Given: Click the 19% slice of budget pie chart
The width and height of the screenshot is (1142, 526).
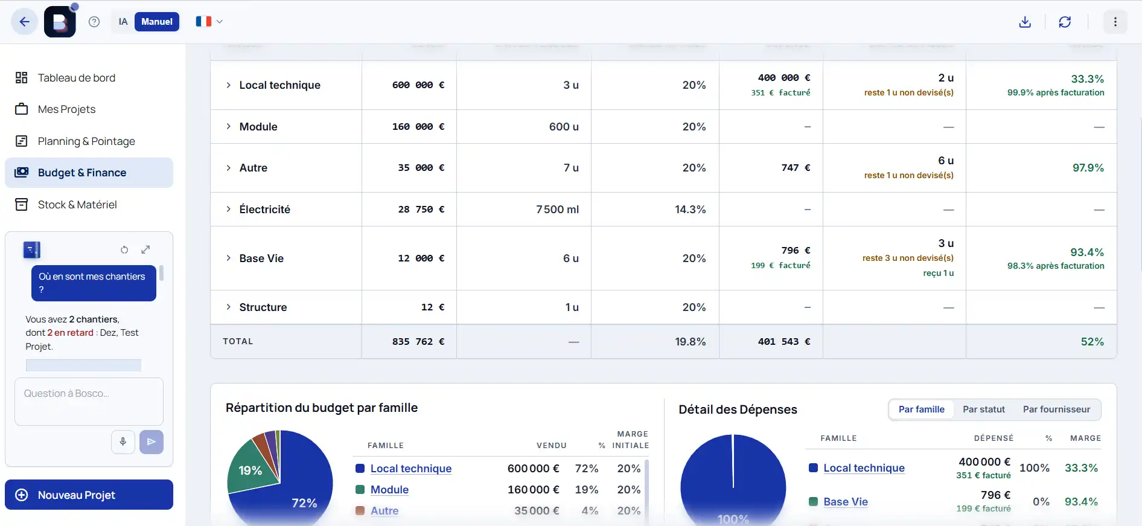Looking at the screenshot, I should pyautogui.click(x=250, y=470).
